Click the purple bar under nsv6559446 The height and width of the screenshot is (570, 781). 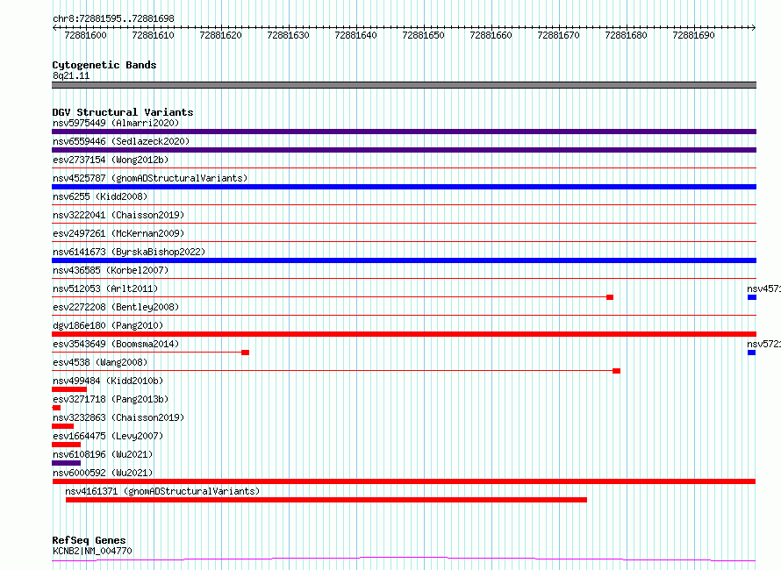click(x=404, y=150)
